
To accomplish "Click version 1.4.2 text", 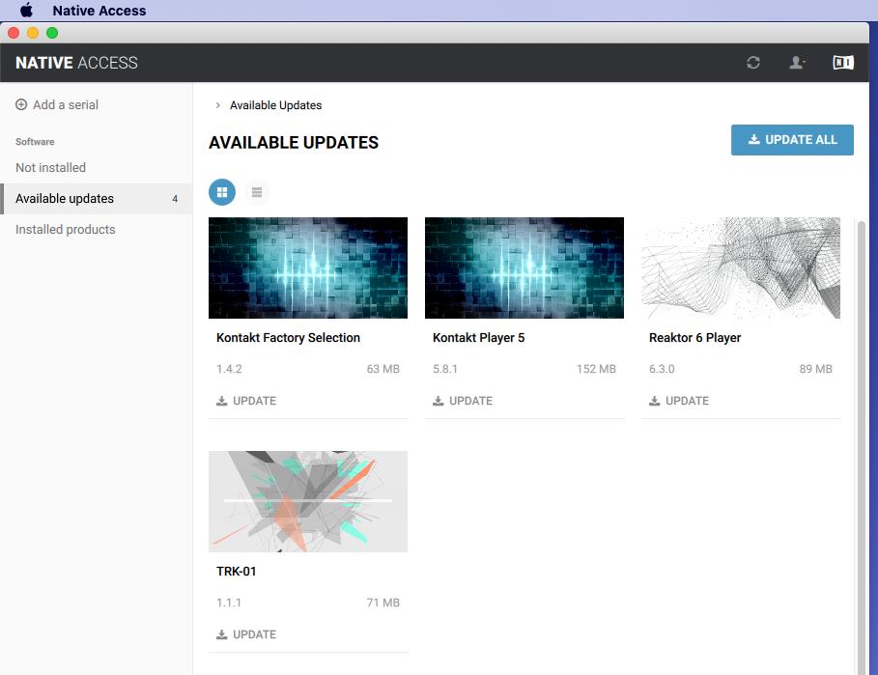I will pos(229,369).
